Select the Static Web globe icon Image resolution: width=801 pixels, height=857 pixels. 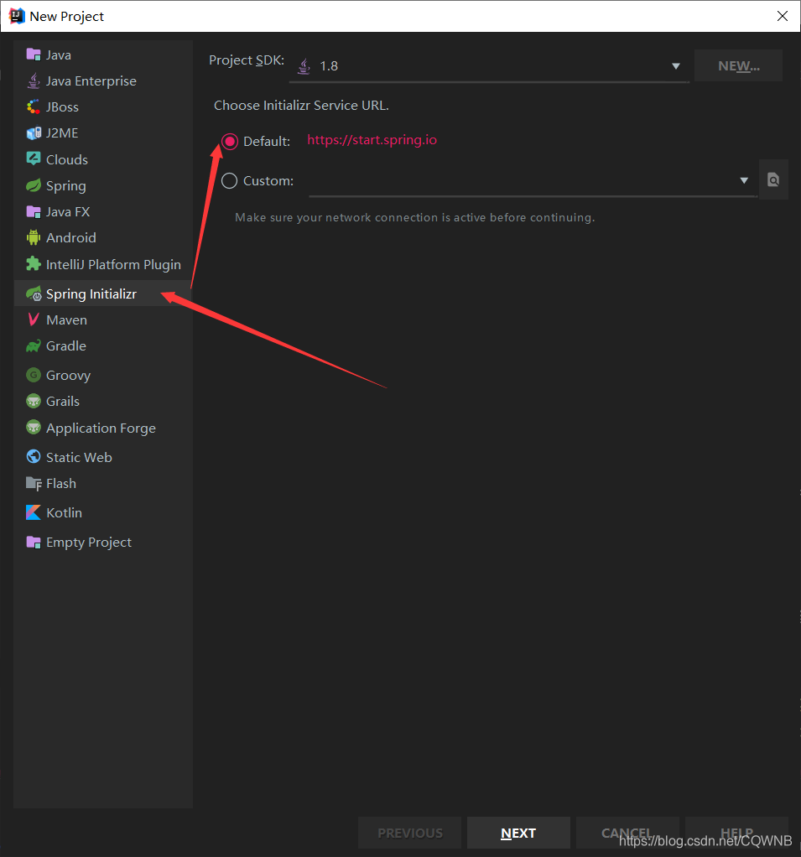pos(34,456)
